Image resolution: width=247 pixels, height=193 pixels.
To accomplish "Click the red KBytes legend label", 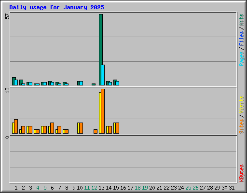I will click(241, 173).
